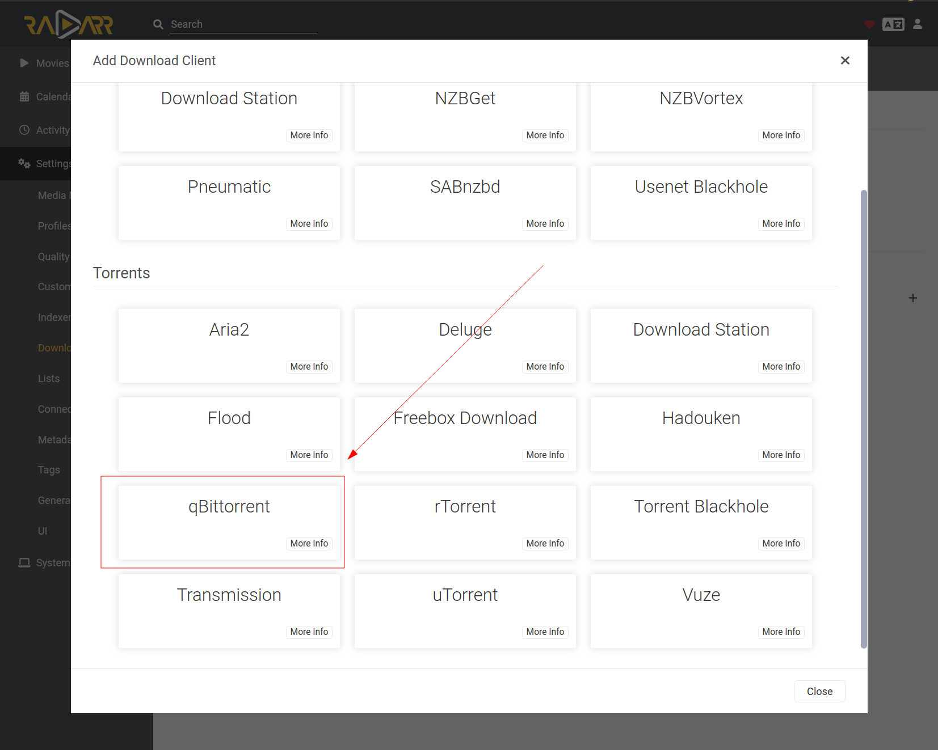Screen dimensions: 938x750
Task: Open UI settings in the sidebar
Action: click(43, 531)
